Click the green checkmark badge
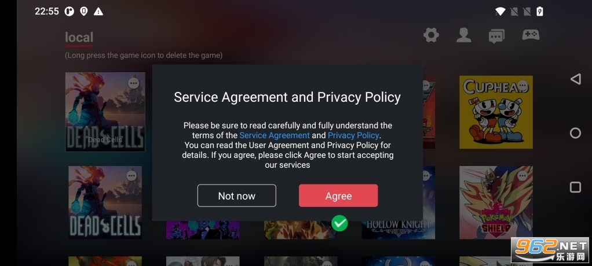592x266 pixels. pyautogui.click(x=339, y=223)
